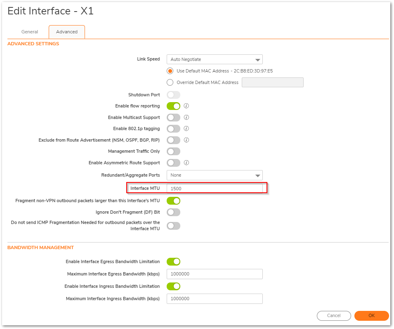
Task: Select Use Default MAC Address radio option
Action: coord(170,71)
